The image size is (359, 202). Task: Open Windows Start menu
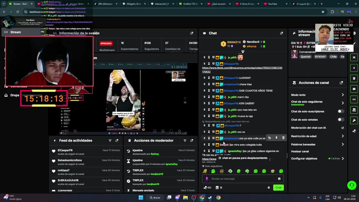[141, 198]
